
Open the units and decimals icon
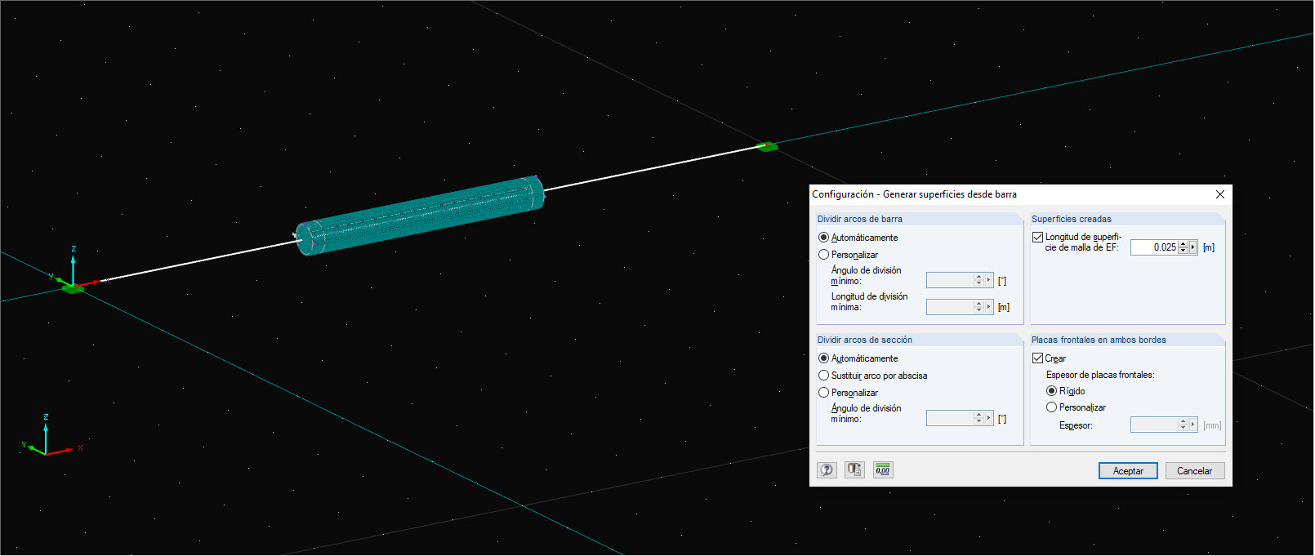tap(883, 469)
